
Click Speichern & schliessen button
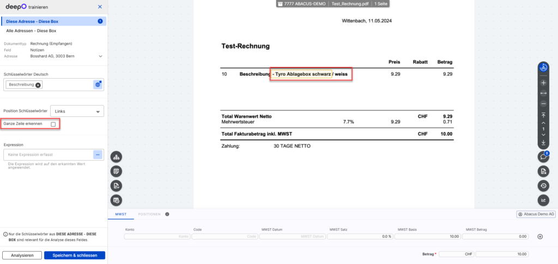[75, 255]
